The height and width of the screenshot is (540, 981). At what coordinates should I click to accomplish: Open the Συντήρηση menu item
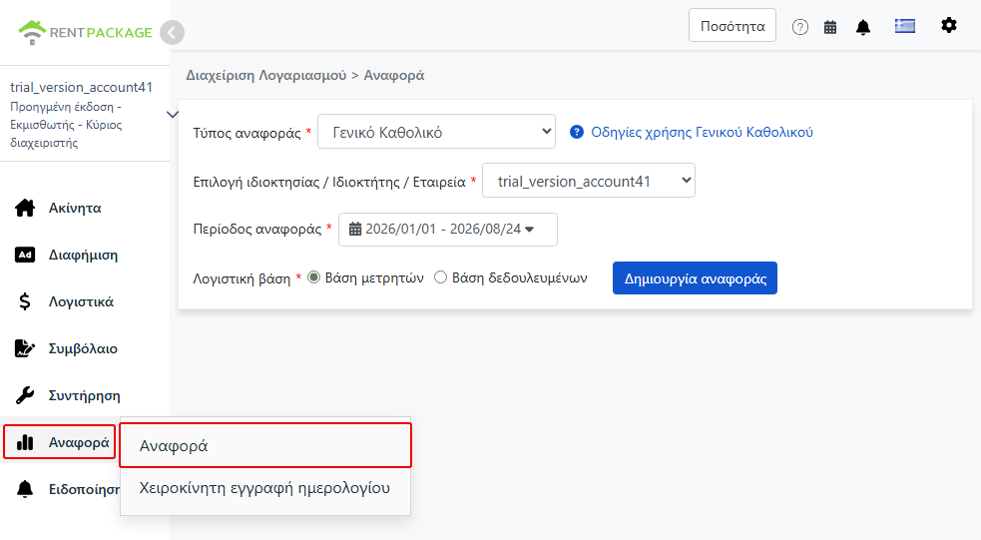tap(85, 395)
